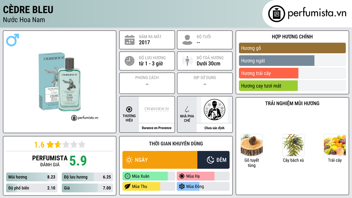Click the CÈDRE BLEU title
The width and height of the screenshot is (352, 198).
pos(28,10)
